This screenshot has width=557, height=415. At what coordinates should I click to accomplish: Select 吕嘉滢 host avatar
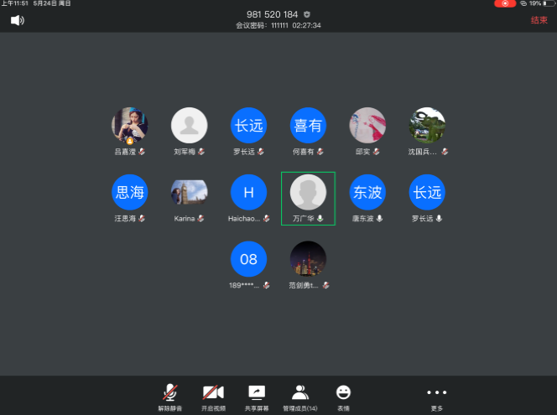click(130, 126)
